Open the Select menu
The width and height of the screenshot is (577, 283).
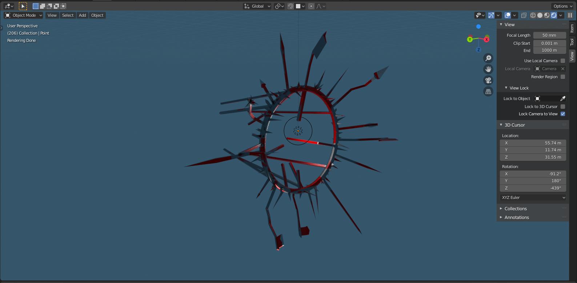point(68,15)
